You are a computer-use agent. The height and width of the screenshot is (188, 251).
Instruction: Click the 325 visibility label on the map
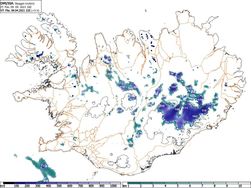[x=189, y=88]
